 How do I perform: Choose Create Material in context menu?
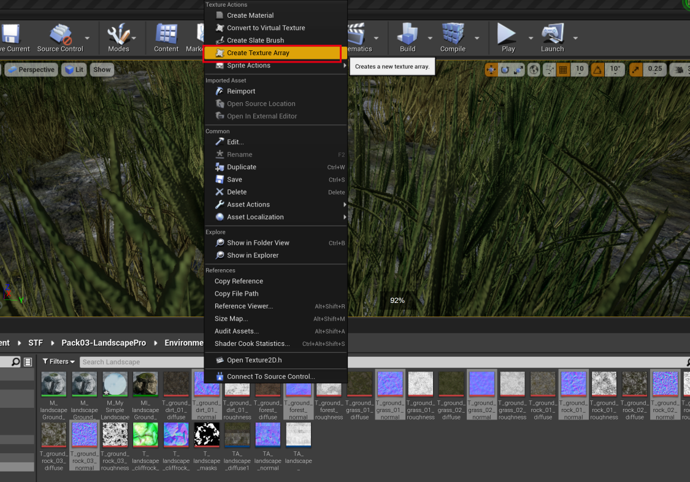[276, 15]
